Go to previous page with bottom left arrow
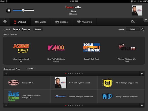The width and height of the screenshot is (148, 111). click(6, 105)
